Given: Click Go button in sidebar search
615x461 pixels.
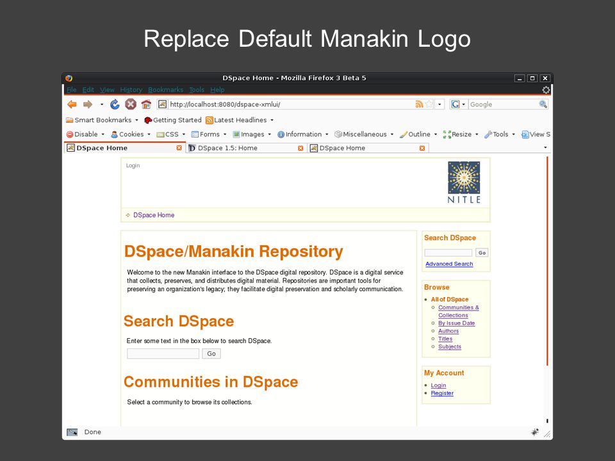Looking at the screenshot, I should [x=482, y=253].
